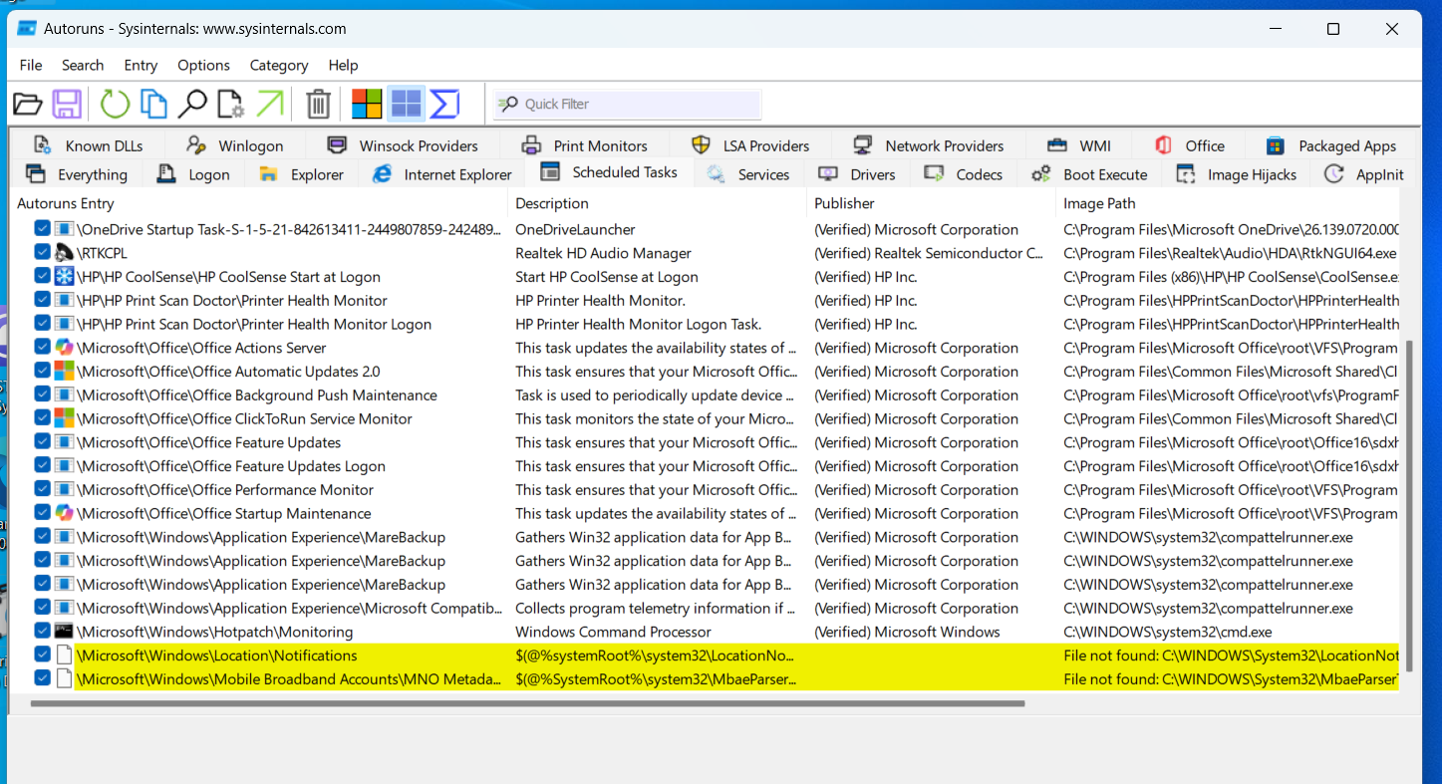The image size is (1442, 784).
Task: Toggle checkbox for Location\Notifications entry
Action: coord(42,655)
